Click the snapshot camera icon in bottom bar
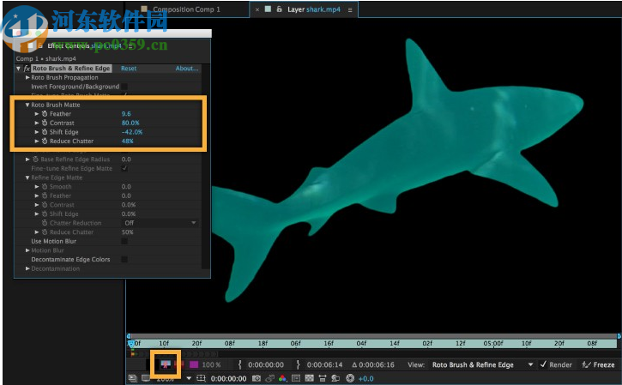Screen dimensions: 622x385 [x=257, y=378]
